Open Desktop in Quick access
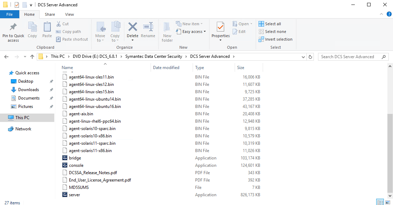 pos(26,81)
